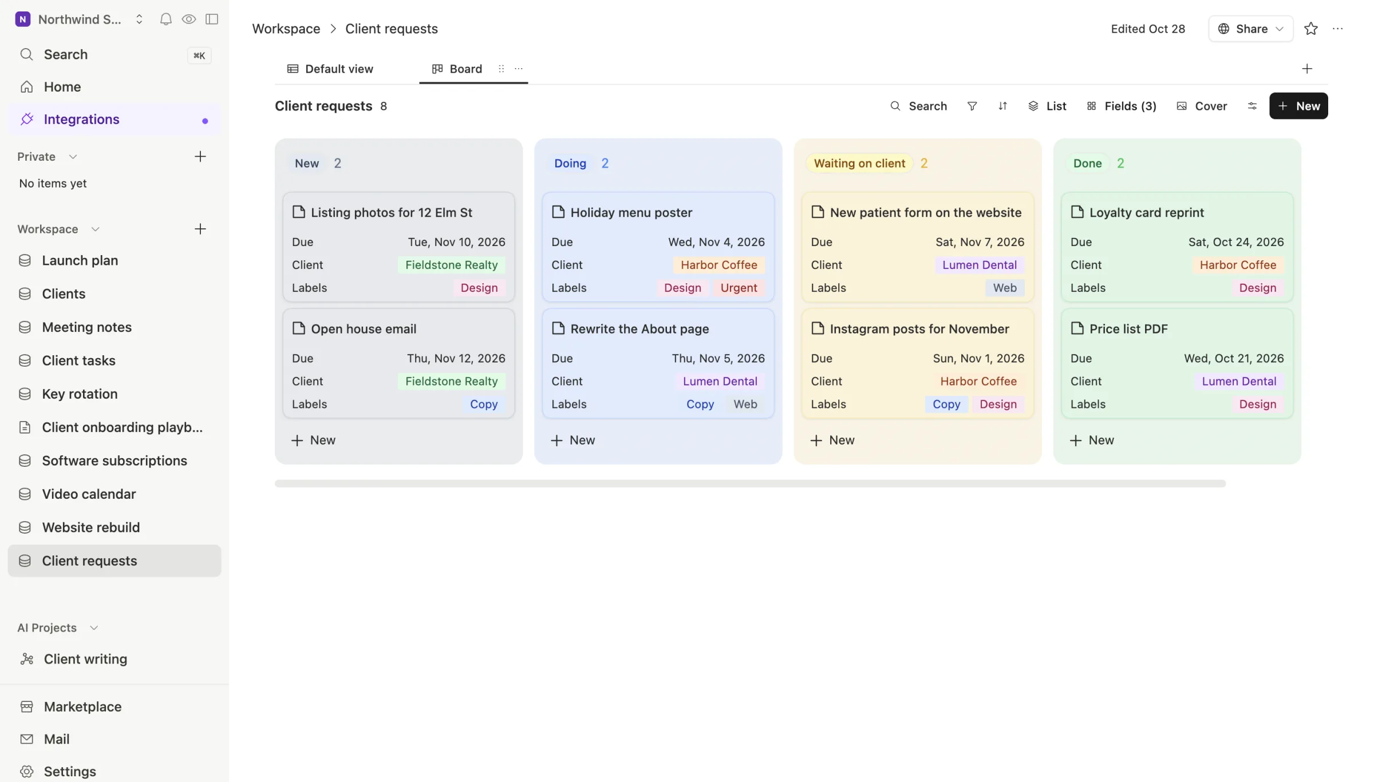Open Client writing AI project
This screenshot has width=1374, height=782.
(x=114, y=660)
